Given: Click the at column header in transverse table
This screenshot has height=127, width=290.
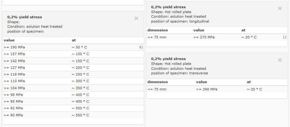Looking at the screenshot, I should [249, 82].
